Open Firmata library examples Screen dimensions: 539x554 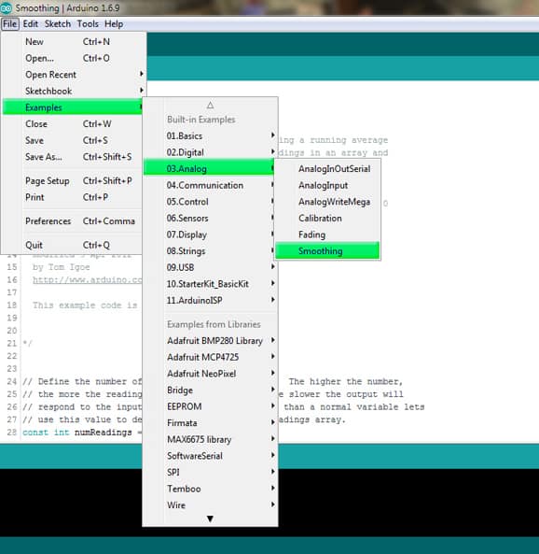[210, 423]
